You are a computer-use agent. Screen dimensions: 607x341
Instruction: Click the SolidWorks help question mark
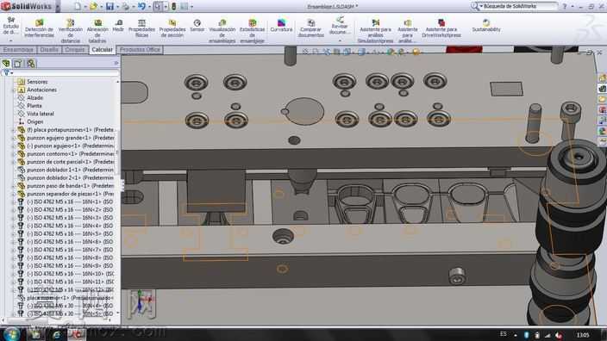tap(565, 6)
